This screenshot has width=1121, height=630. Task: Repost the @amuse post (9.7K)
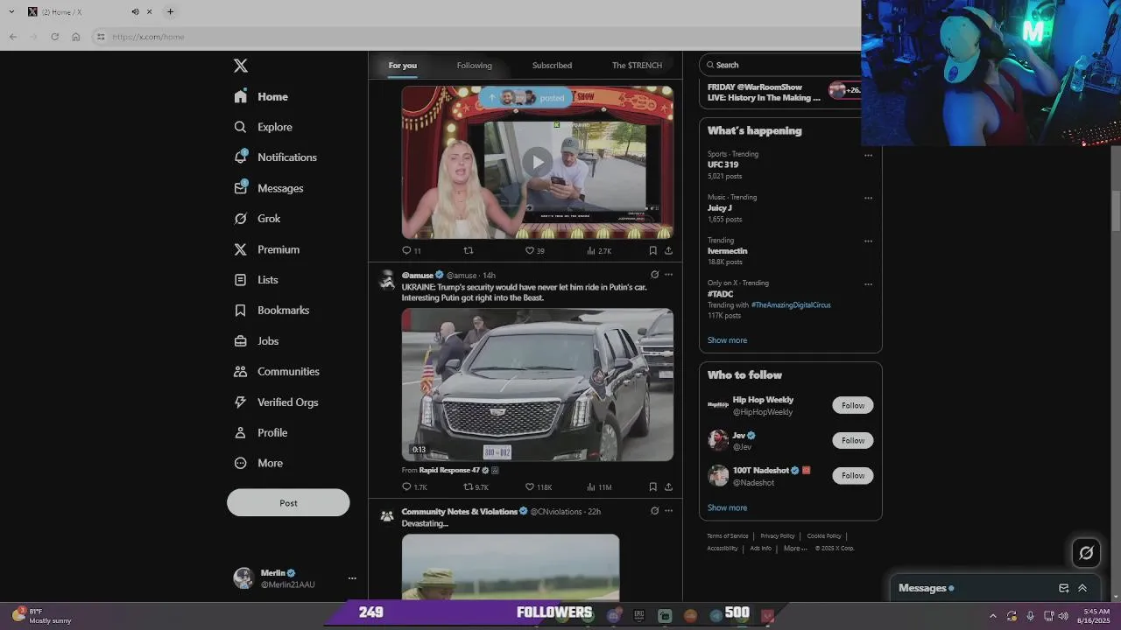click(476, 486)
